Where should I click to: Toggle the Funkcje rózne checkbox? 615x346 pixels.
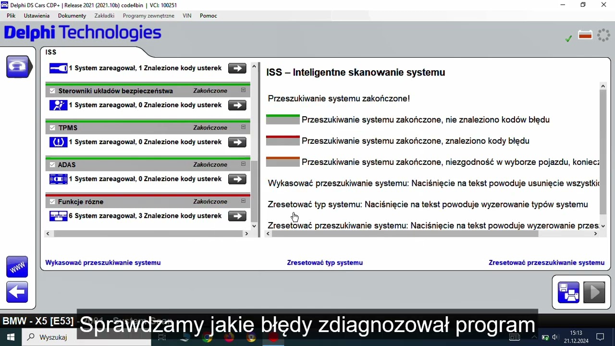(x=52, y=202)
